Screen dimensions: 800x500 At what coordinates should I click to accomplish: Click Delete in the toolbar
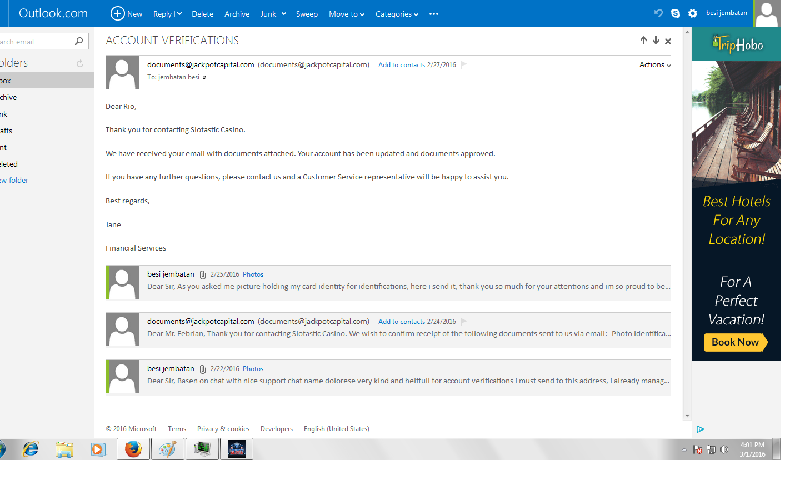(202, 14)
